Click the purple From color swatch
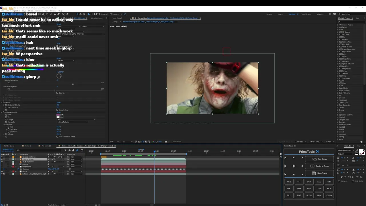Viewport: 366px width, 206px height. 58,115
